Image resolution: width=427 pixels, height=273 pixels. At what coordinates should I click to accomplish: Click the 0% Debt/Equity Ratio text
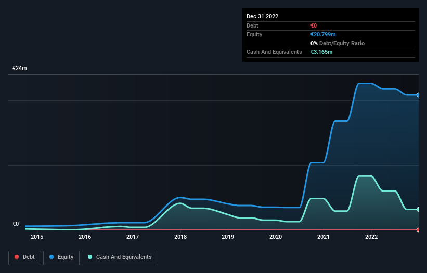[x=338, y=43]
